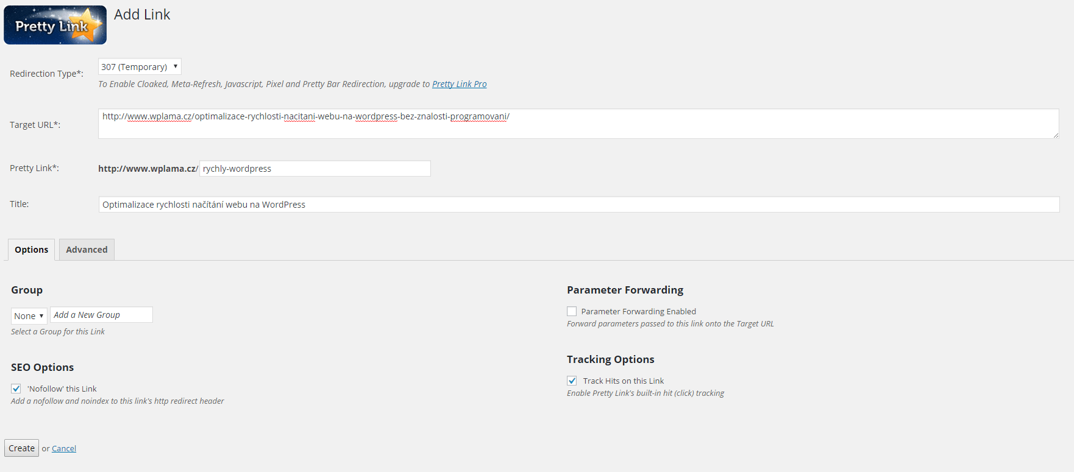Click the Target URL* label

[35, 125]
